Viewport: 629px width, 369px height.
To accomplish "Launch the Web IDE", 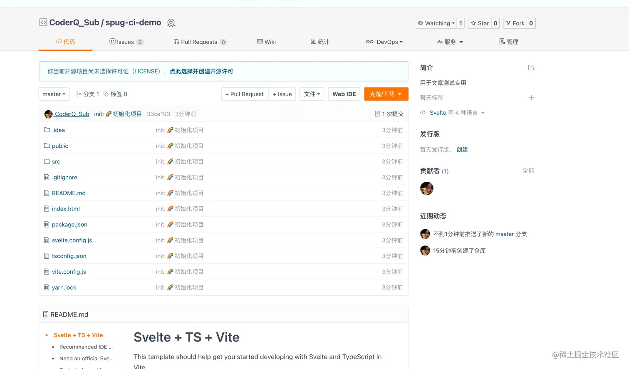I will pyautogui.click(x=344, y=94).
